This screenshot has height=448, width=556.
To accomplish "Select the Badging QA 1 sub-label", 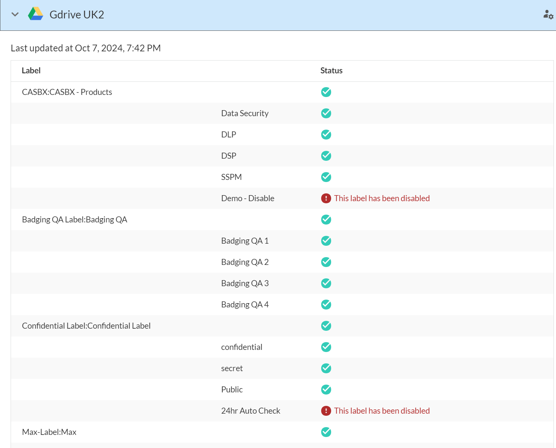I will [245, 241].
